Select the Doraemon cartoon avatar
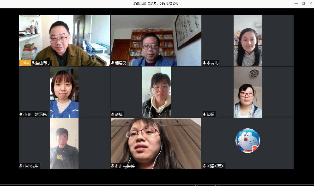 tap(248, 140)
